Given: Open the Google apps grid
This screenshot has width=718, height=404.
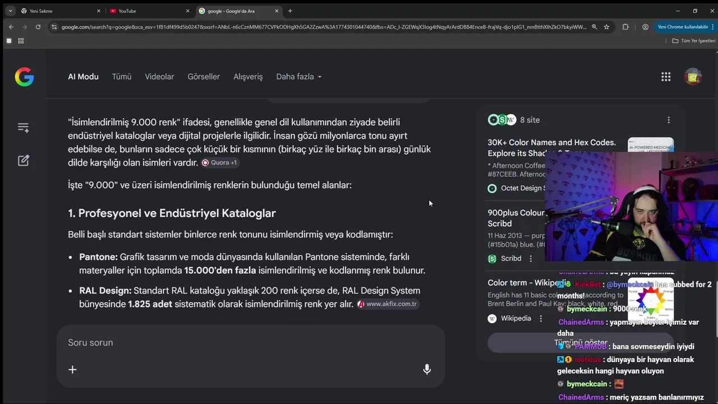Looking at the screenshot, I should point(666,77).
